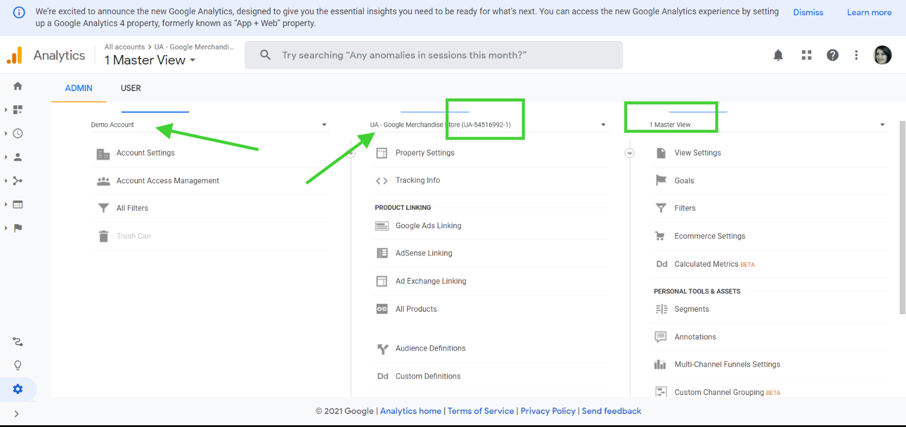Open the Home icon in left sidebar

18,86
